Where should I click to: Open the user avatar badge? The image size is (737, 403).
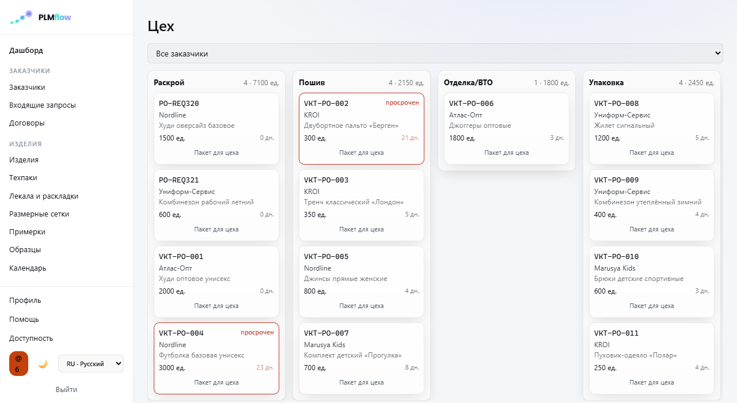click(18, 363)
